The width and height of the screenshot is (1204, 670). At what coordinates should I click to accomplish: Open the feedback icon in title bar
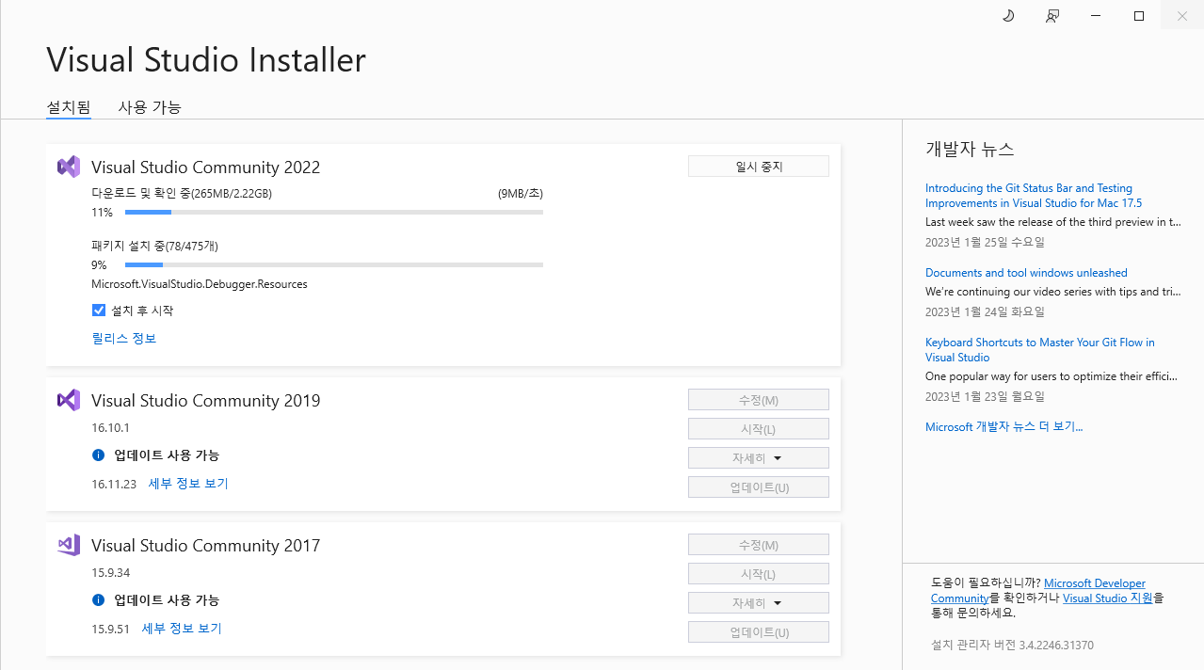[x=1052, y=16]
